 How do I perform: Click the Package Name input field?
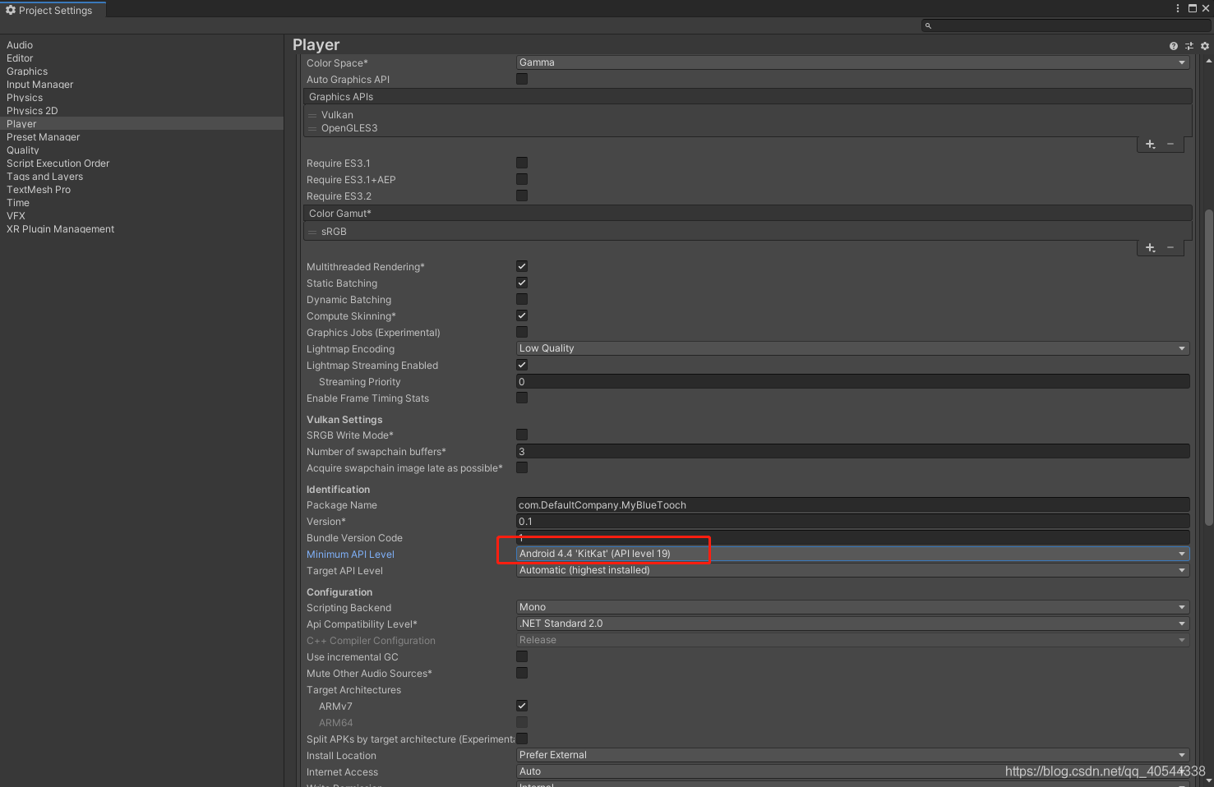(x=851, y=504)
